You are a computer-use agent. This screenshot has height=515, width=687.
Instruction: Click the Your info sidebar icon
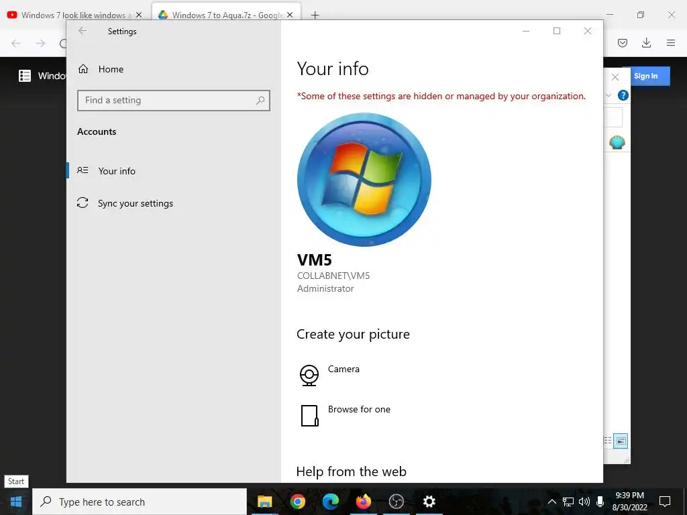point(83,170)
